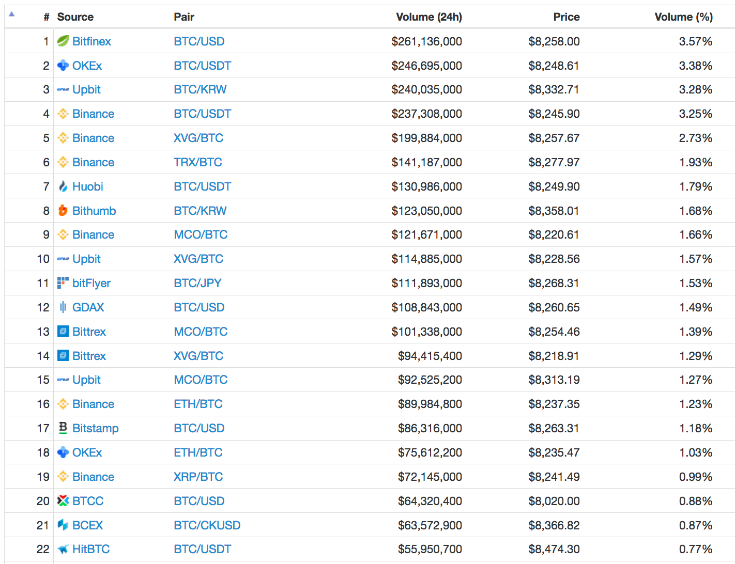Click the Bittrex logo in row 13
This screenshot has width=735, height=564.
point(63,331)
